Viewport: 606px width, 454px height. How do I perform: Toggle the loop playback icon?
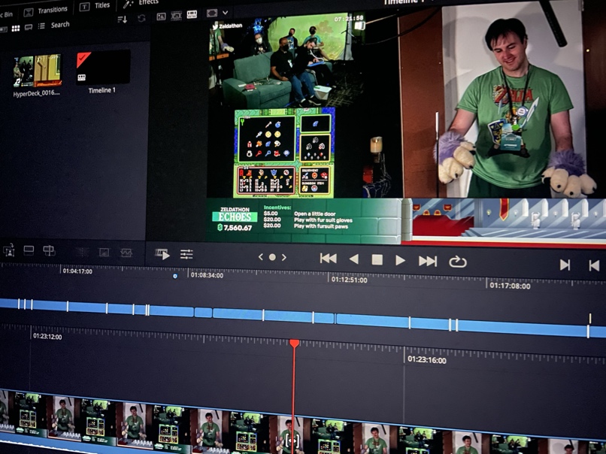click(x=457, y=262)
